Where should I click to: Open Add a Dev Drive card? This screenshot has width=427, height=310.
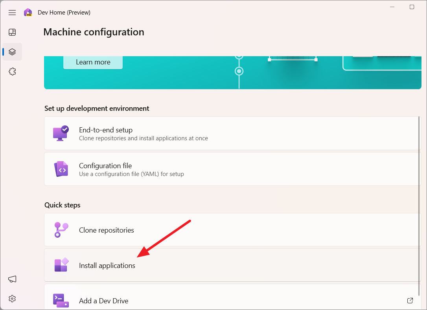point(232,297)
